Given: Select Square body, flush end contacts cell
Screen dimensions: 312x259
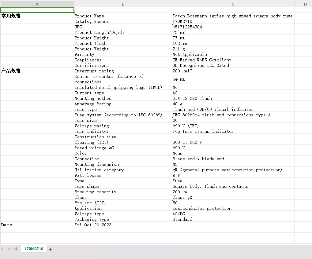Looking at the screenshot, I should pyautogui.click(x=233, y=186).
